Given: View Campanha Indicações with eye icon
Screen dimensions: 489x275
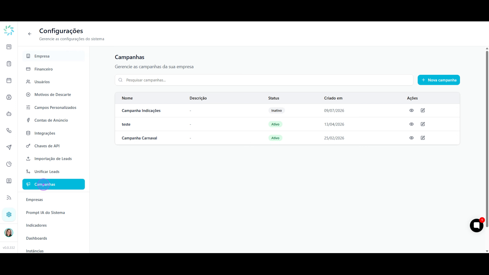Looking at the screenshot, I should pyautogui.click(x=411, y=111).
